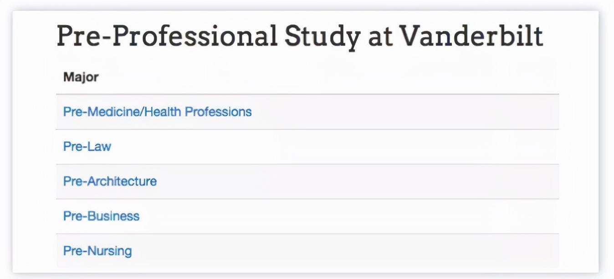The image size is (614, 279).
Task: Click the Pre-Professional Study at Vanderbilt heading
Action: click(x=299, y=36)
